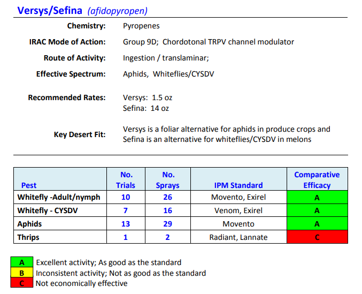This screenshot has height=294, width=362.
Task: Click trials value '10' for Whitefly adult/nymph
Action: [x=126, y=197]
